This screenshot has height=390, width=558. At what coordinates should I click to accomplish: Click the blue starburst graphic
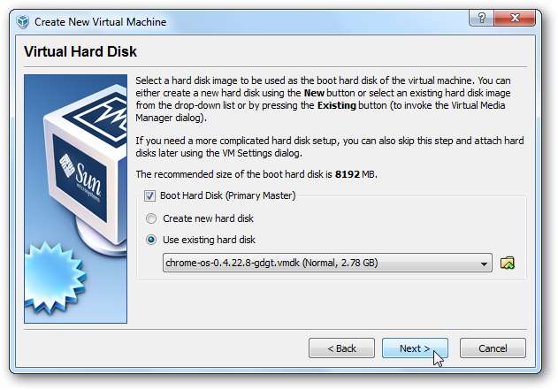pyautogui.click(x=54, y=278)
